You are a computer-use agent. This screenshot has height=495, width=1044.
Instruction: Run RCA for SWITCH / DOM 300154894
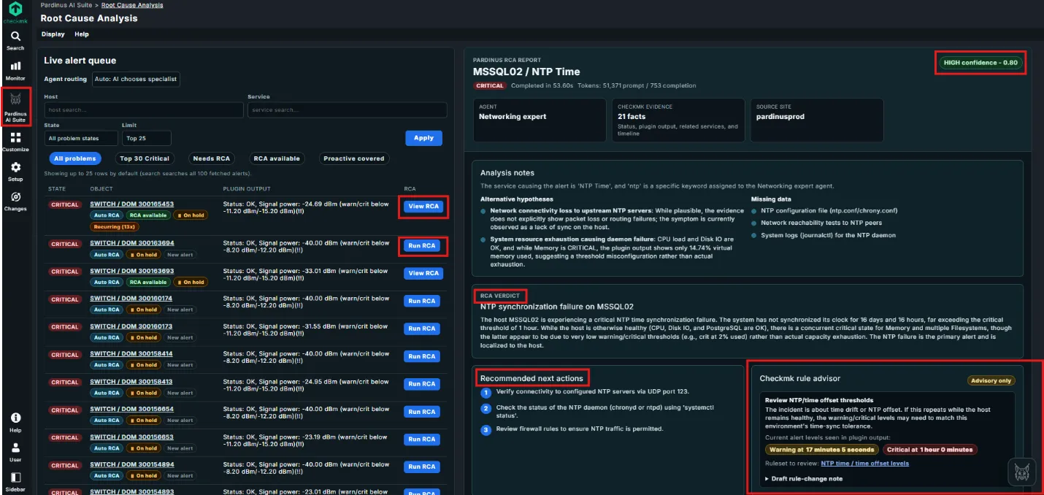tap(422, 467)
